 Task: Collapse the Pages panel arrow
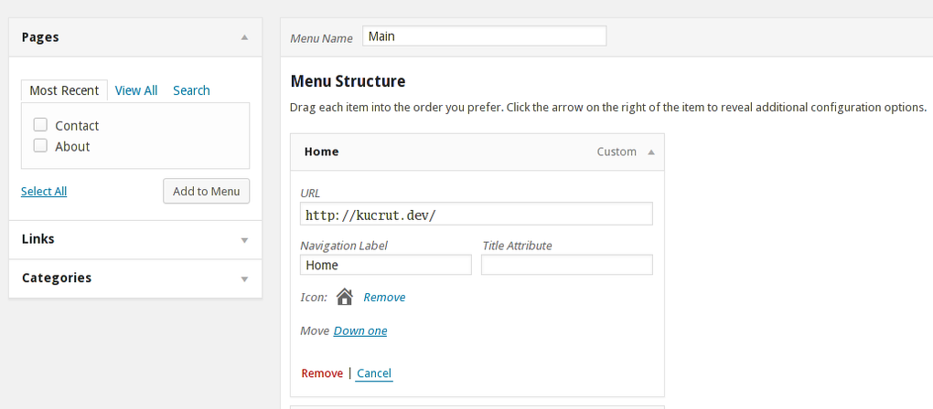[x=244, y=37]
